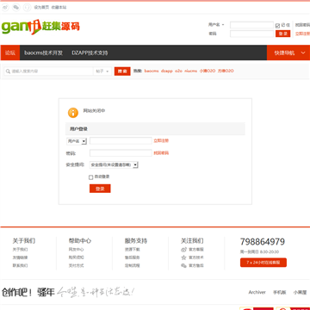Click the Weibo icon beside 官方客服

tap(183, 250)
